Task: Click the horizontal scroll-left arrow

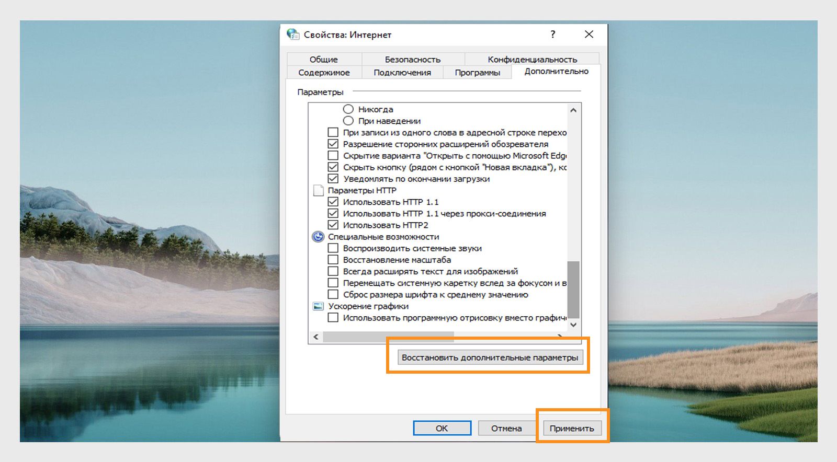Action: coord(315,337)
